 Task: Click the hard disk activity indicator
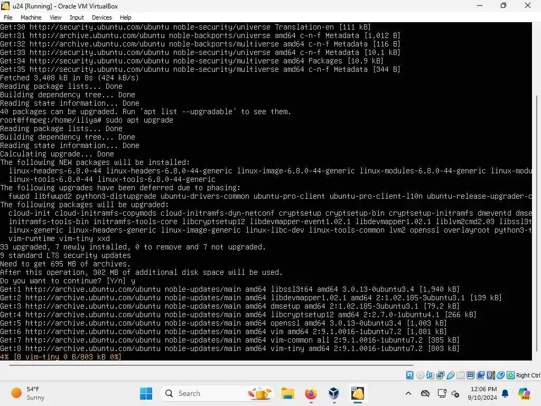point(409,375)
